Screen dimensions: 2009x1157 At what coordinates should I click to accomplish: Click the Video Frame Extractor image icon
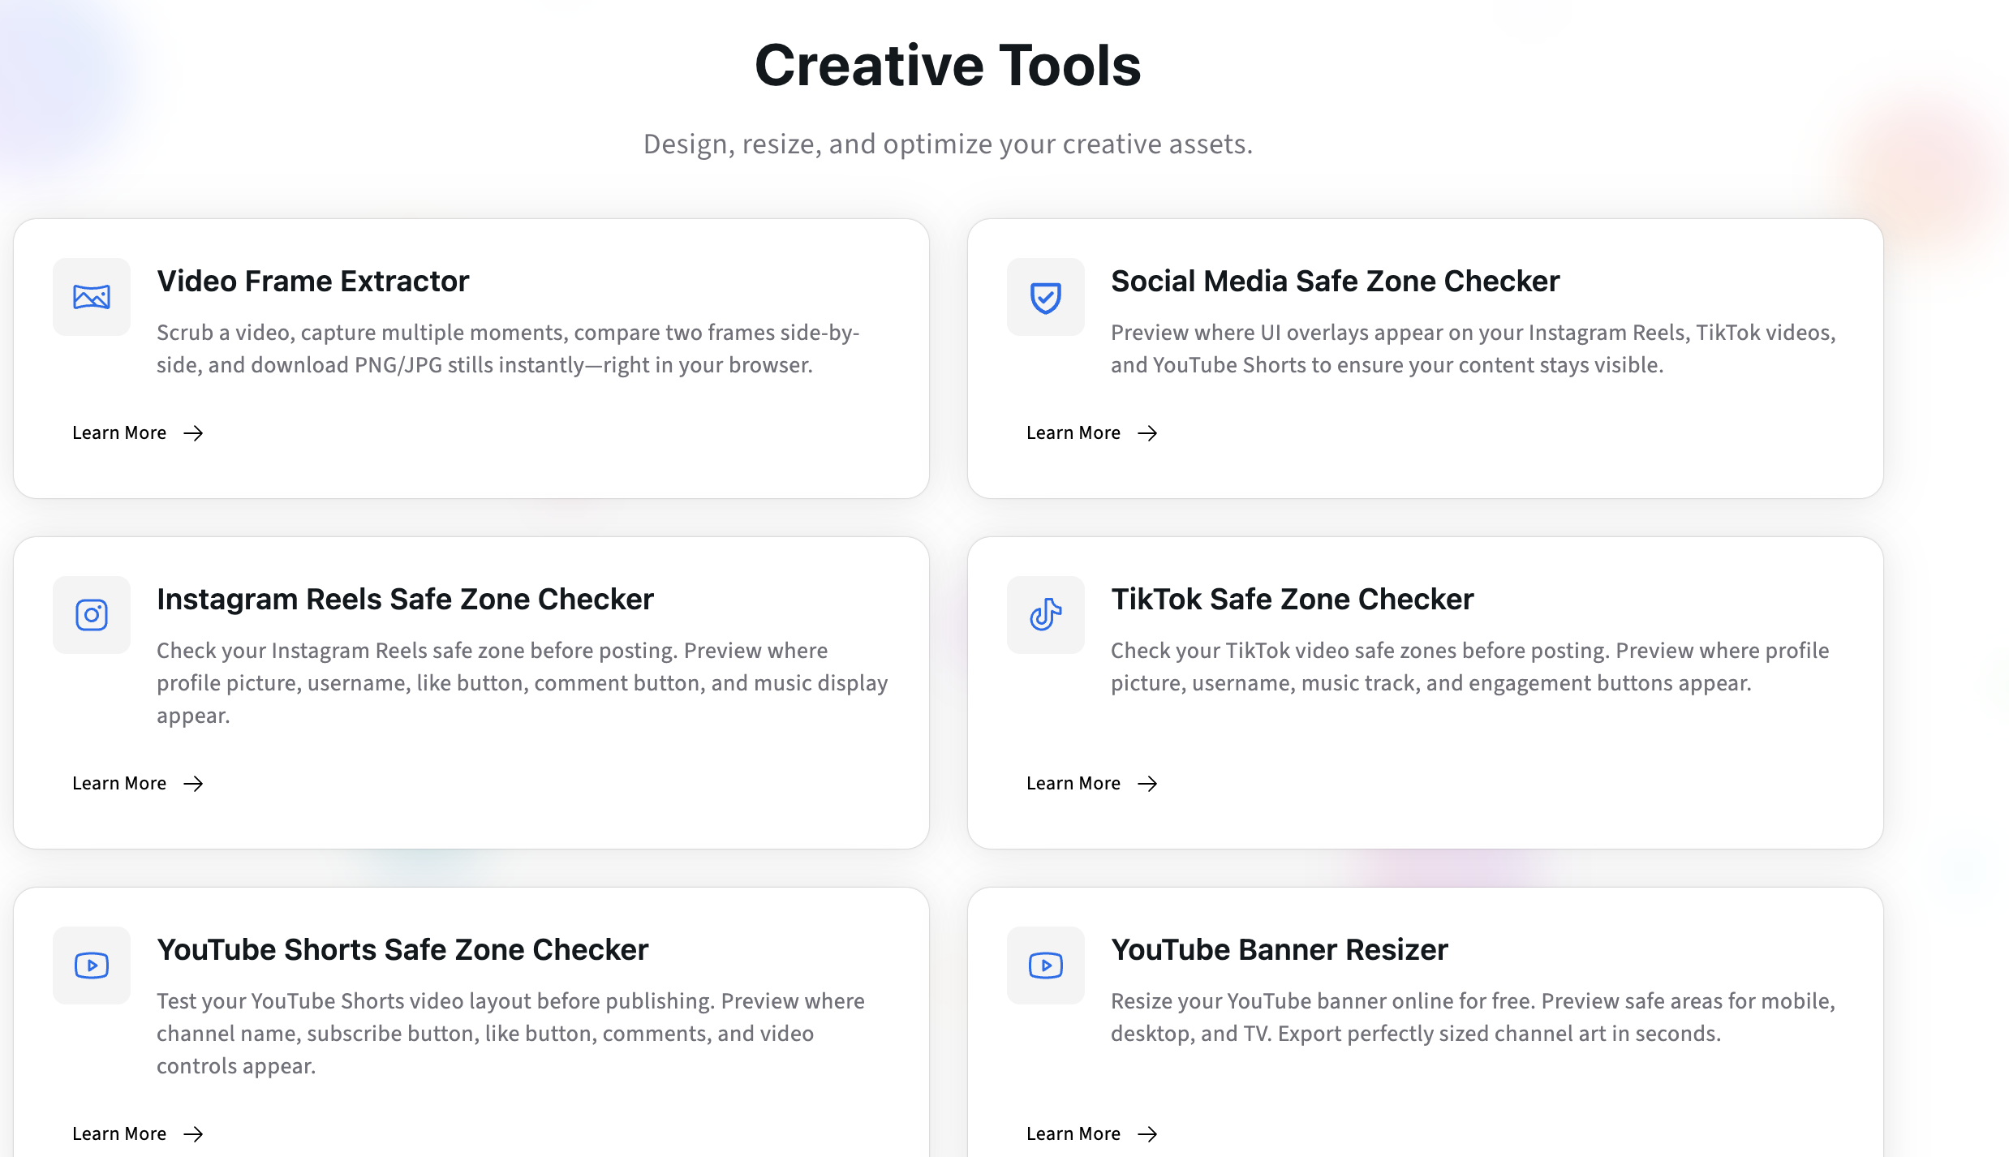91,297
